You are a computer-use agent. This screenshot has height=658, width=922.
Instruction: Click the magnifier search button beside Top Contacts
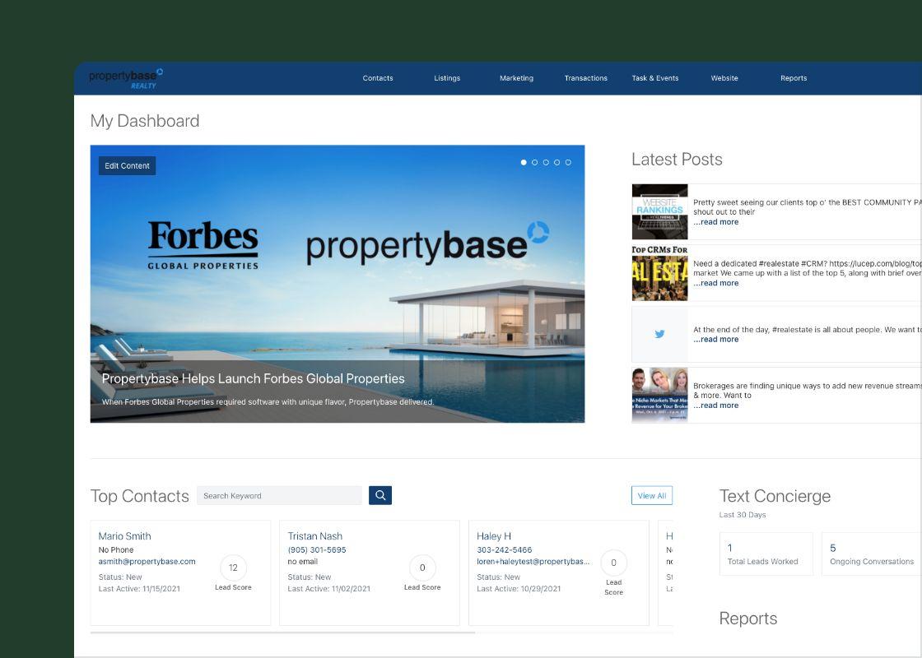380,495
